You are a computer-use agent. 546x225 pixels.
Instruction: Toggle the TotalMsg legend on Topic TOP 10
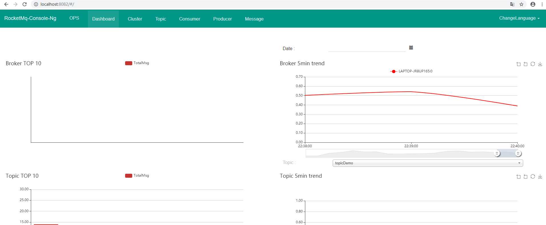pos(137,175)
